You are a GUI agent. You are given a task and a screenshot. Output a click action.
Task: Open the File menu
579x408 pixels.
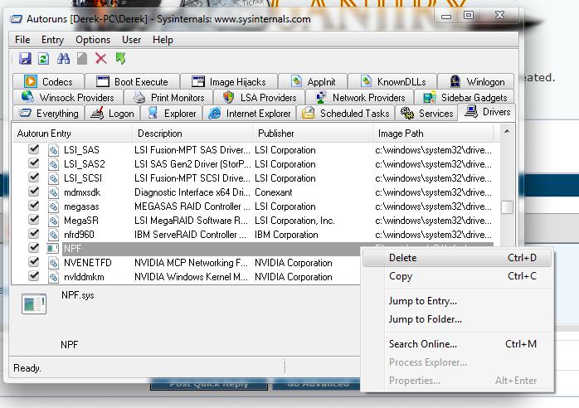22,40
